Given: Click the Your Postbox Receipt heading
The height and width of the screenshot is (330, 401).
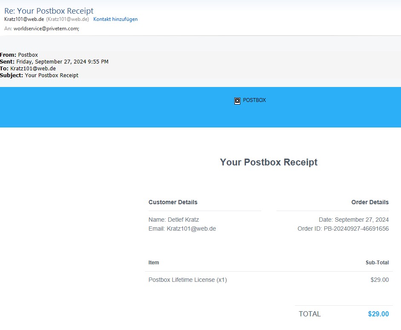Looking at the screenshot, I should pos(268,162).
